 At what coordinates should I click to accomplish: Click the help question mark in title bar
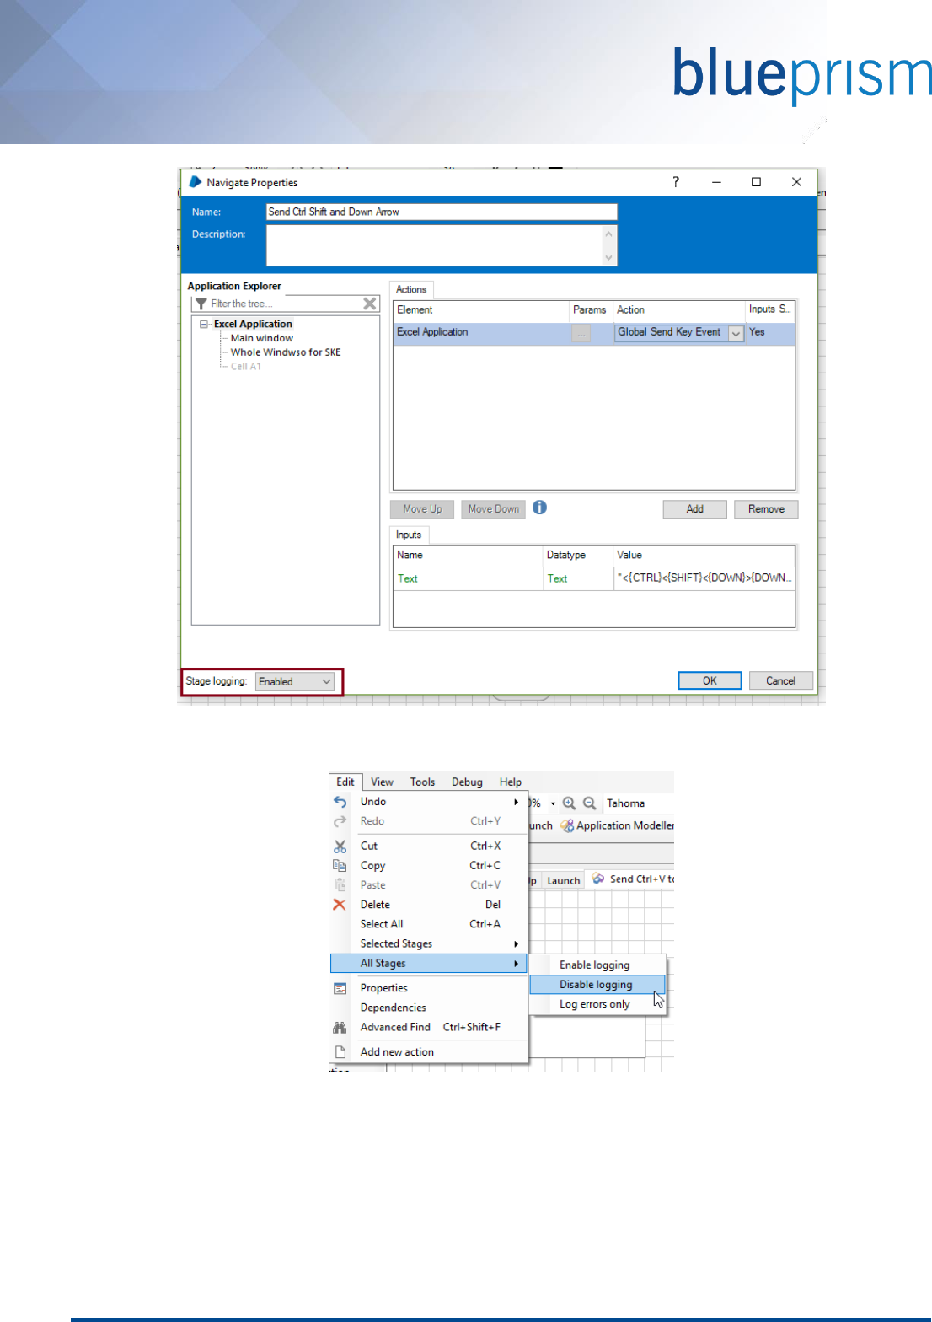coord(676,182)
